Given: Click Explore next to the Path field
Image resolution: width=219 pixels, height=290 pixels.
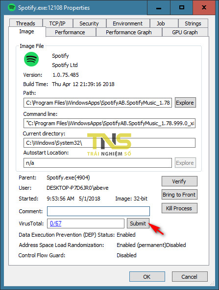Looking at the screenshot, I should 185,103.
